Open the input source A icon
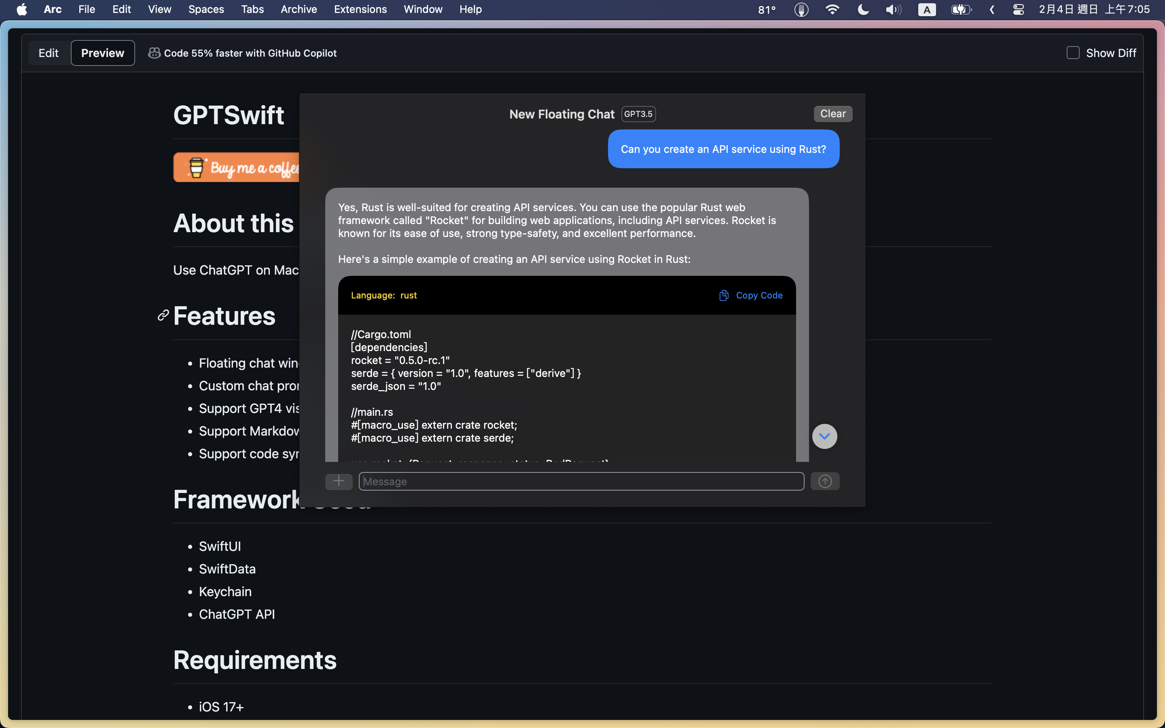Viewport: 1165px width, 728px height. (x=927, y=9)
